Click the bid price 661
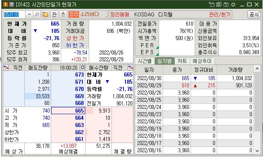 [x=80, y=139]
